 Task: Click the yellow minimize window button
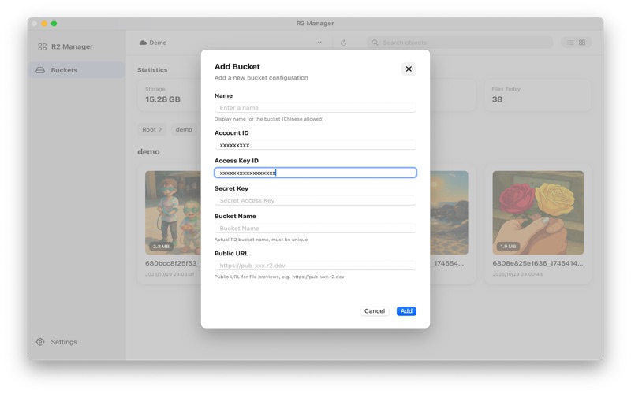(44, 24)
